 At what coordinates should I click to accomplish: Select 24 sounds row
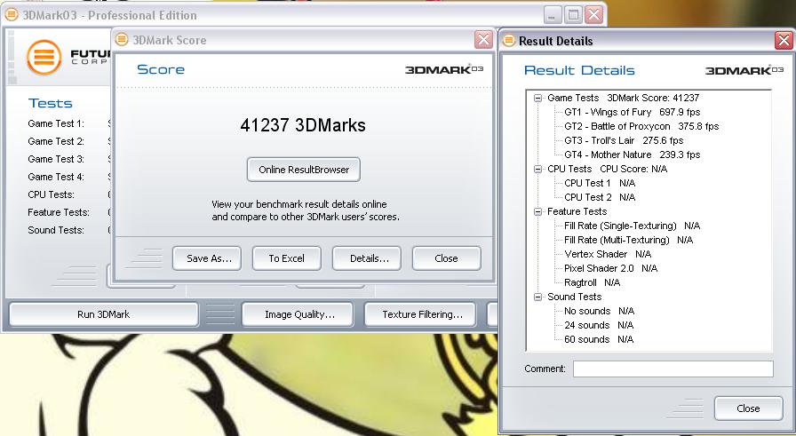(x=599, y=325)
